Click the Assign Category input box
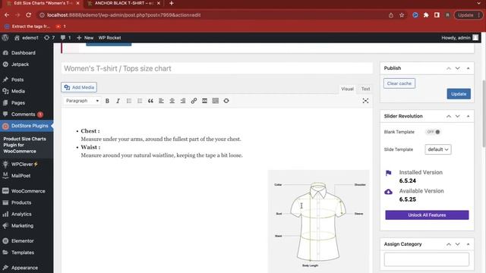Screen dimensions: 486x273 tap(427, 259)
